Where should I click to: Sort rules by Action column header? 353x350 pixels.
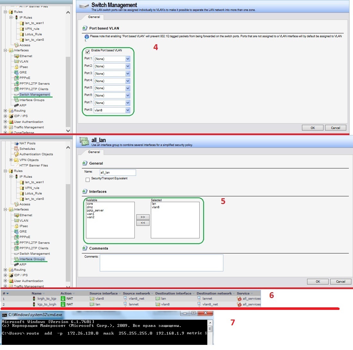(x=66, y=293)
